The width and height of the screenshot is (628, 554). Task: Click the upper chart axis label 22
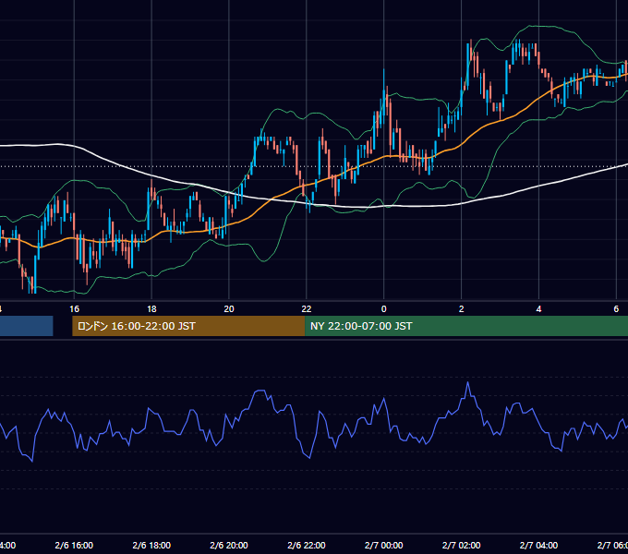[x=307, y=309]
